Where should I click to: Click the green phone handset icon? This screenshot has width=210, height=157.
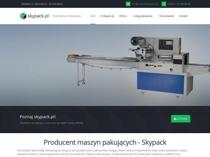(x=164, y=4)
